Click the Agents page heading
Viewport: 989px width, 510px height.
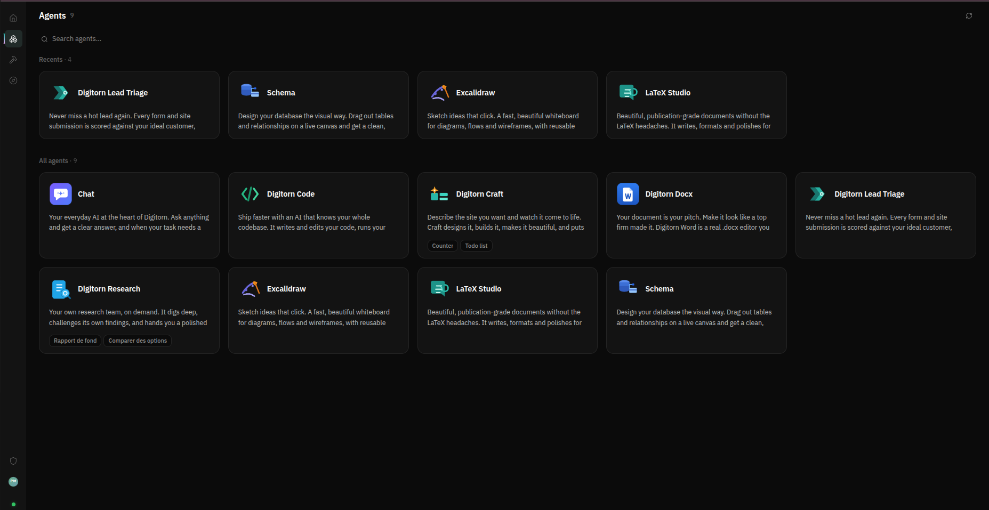[x=52, y=16]
